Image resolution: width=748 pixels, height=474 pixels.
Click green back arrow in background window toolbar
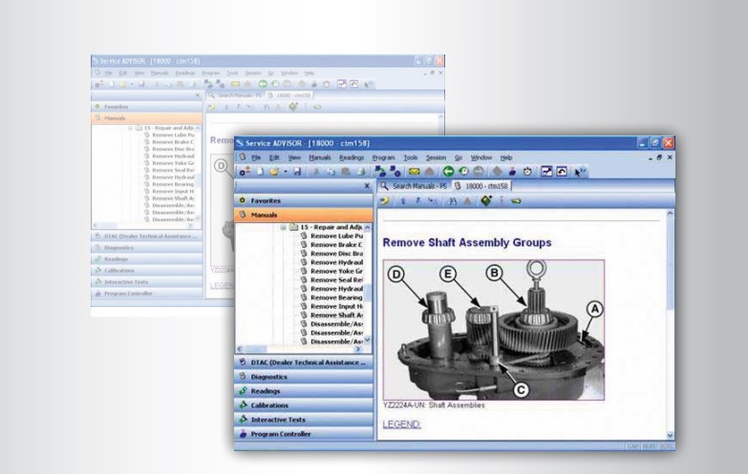(x=263, y=84)
